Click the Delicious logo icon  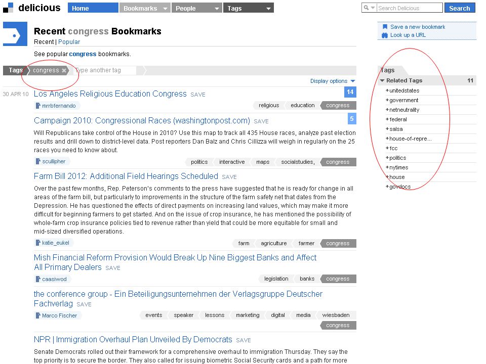coord(8,8)
